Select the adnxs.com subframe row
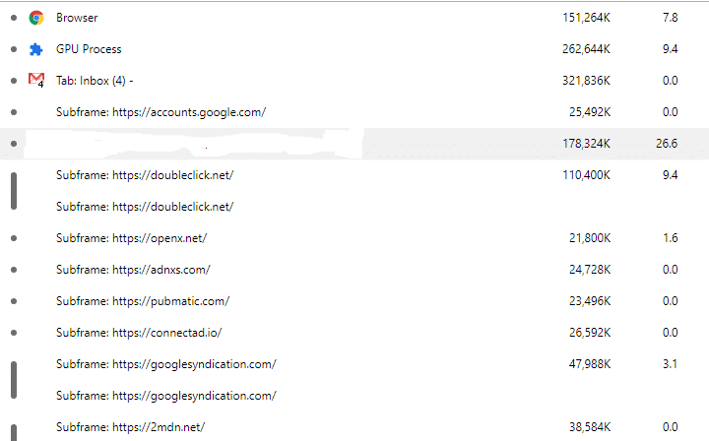The image size is (709, 441). (133, 270)
